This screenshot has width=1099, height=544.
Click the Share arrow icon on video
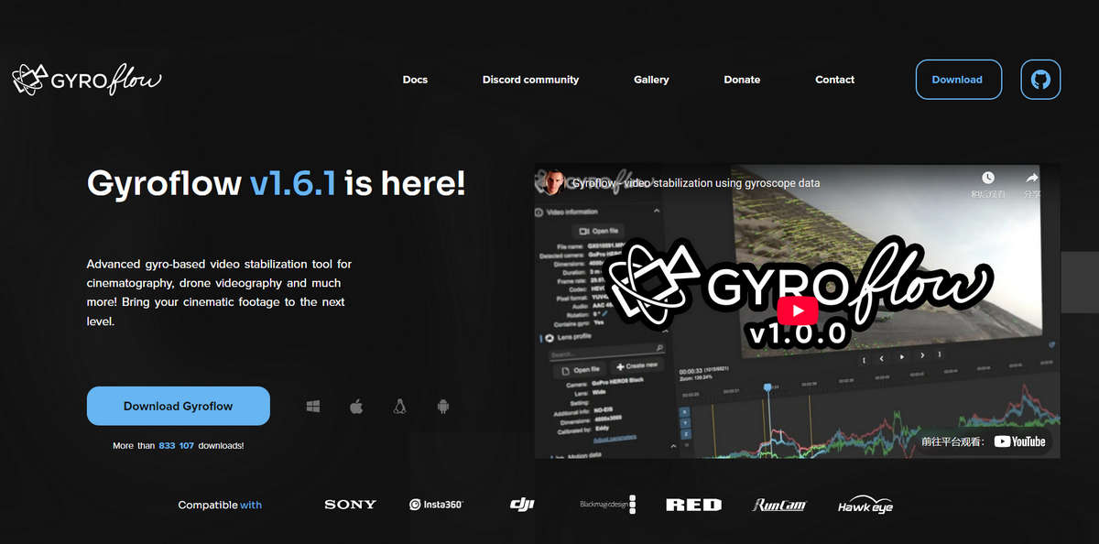tap(1031, 179)
